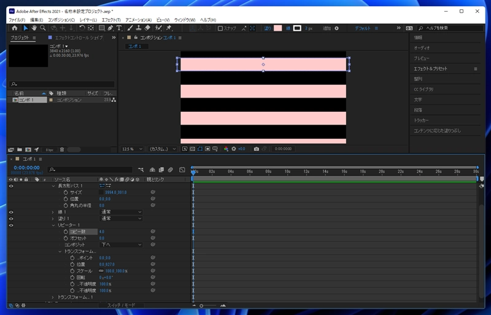Select the Pen tool in the toolbar
Viewport: 491px width, 315px height.
tap(110, 28)
